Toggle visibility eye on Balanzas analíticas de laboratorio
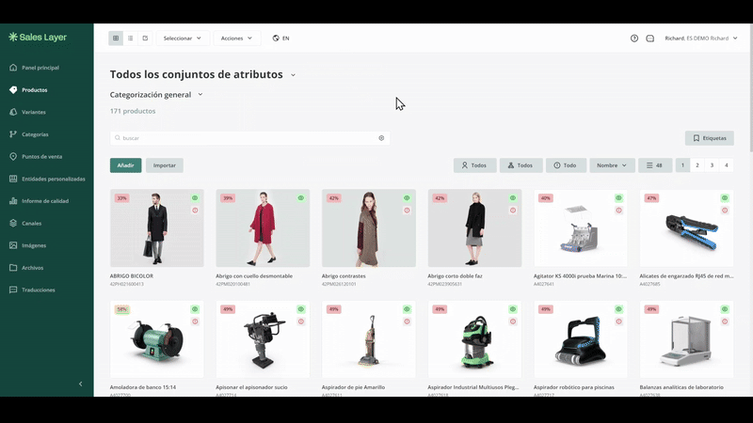This screenshot has width=753, height=423. click(725, 309)
